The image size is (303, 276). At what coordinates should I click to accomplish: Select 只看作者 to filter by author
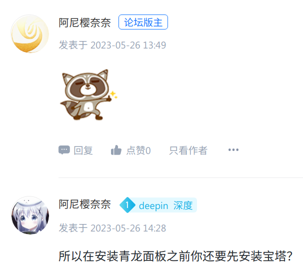click(188, 150)
